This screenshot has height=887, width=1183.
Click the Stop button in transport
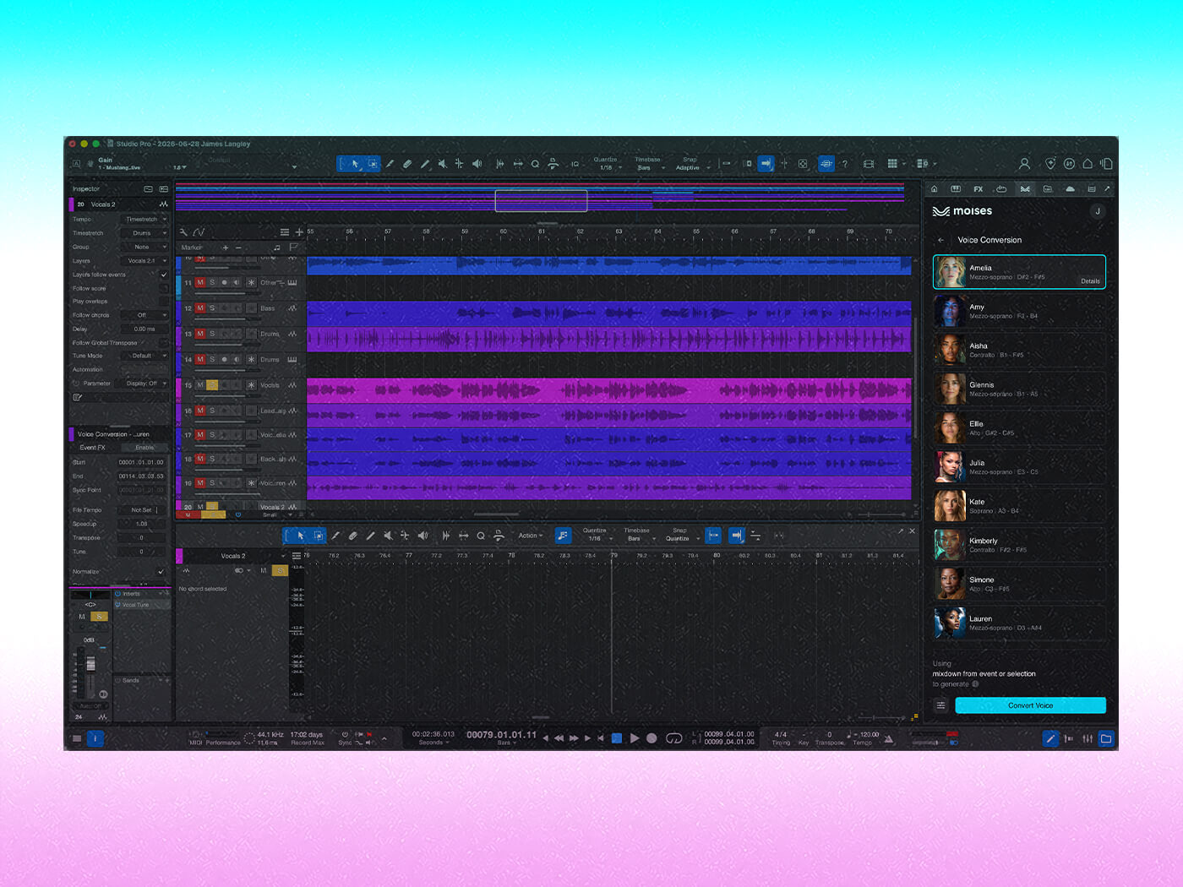click(617, 738)
